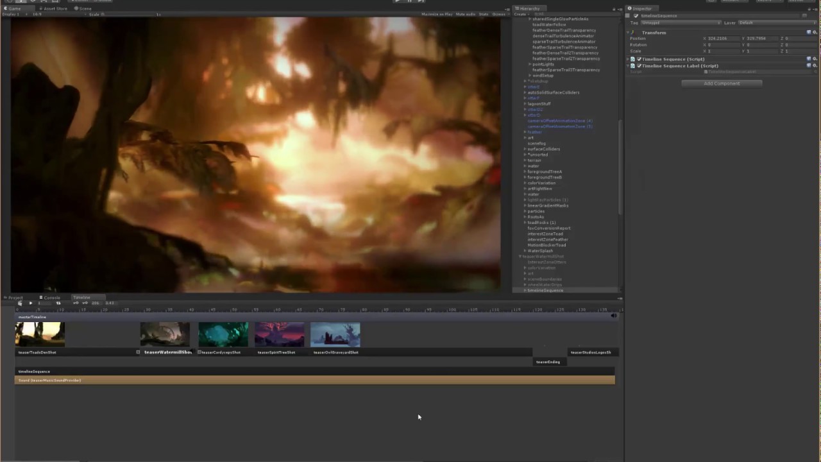This screenshot has width=821, height=462.
Task: Collapse the teaserWatermillShot hierarchy item
Action: pyautogui.click(x=520, y=257)
